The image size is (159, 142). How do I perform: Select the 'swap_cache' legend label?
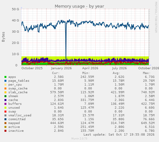(x=18, y=88)
